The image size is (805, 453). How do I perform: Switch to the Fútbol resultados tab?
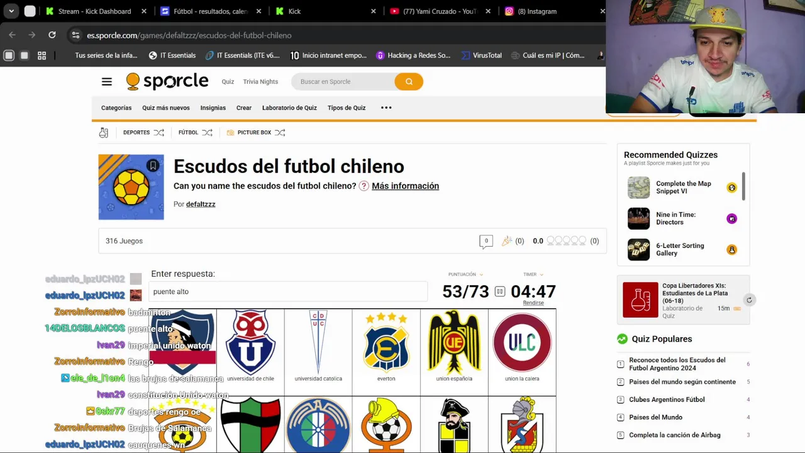pos(211,11)
